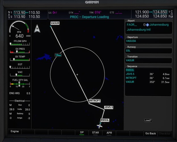Click the FFLOW GPH indicator bar
Viewport: 177px width, 142px height.
coord(20,44)
